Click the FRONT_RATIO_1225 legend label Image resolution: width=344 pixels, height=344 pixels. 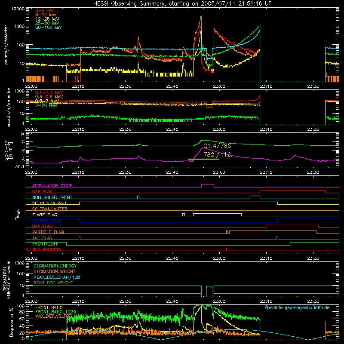[x=56, y=312]
